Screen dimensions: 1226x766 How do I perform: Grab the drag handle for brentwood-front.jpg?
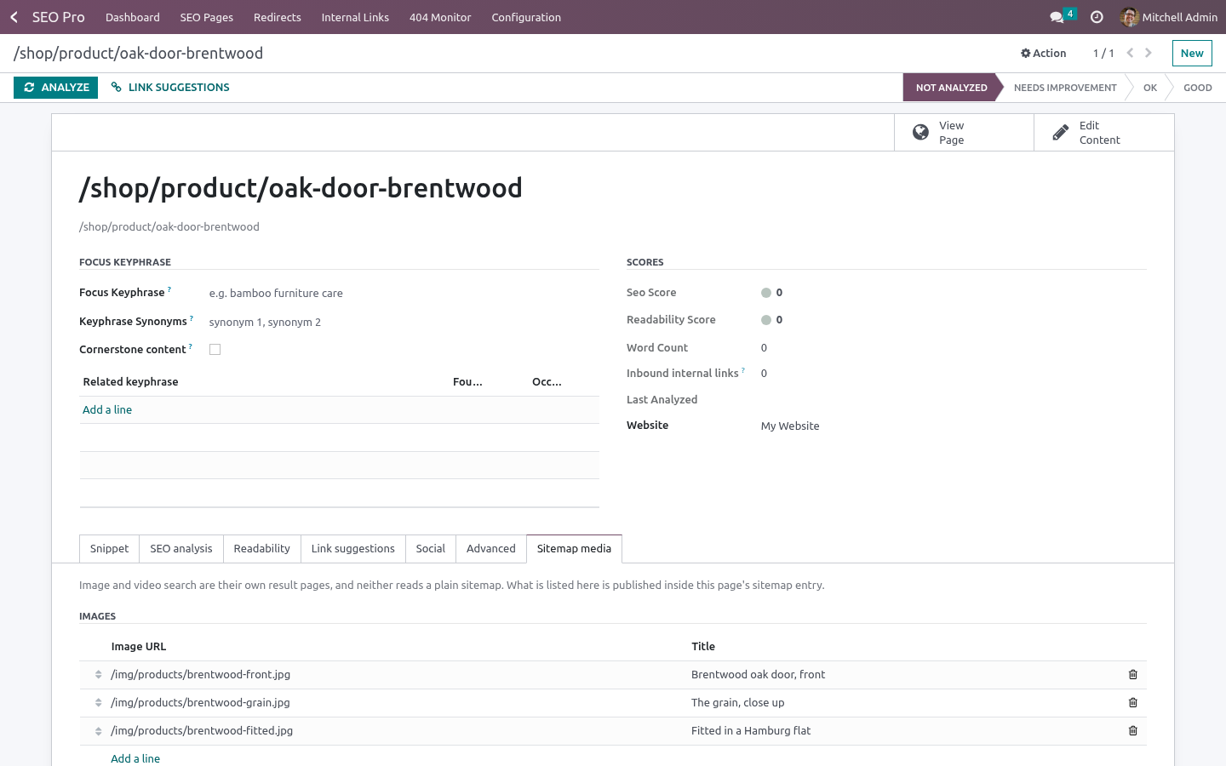point(99,675)
